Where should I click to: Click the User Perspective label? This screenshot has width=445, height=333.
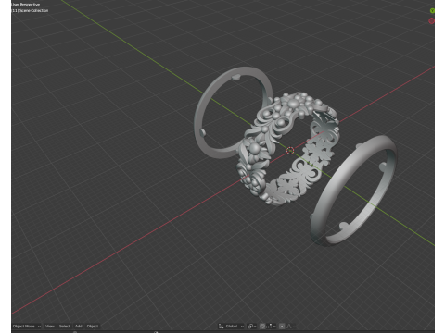coord(26,5)
